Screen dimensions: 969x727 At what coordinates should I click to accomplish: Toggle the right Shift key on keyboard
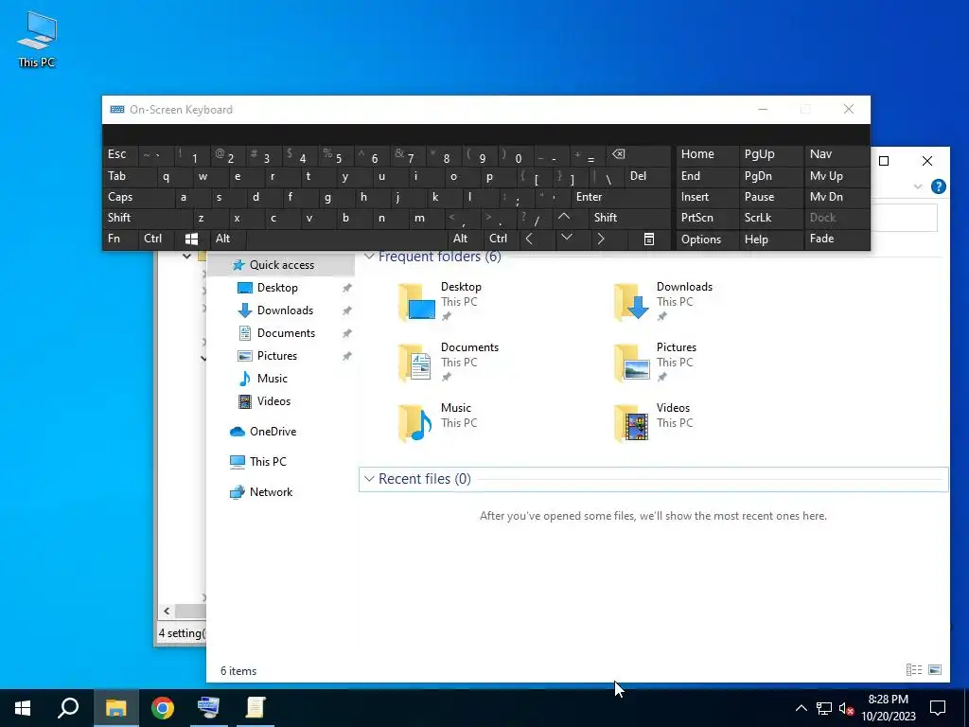coord(629,218)
